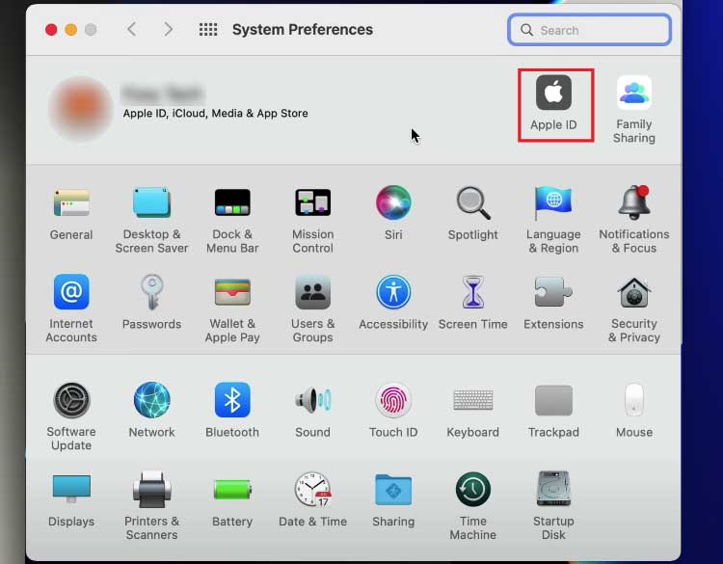Viewport: 723px width, 564px height.
Task: Show all preferences grid button
Action: tap(208, 30)
